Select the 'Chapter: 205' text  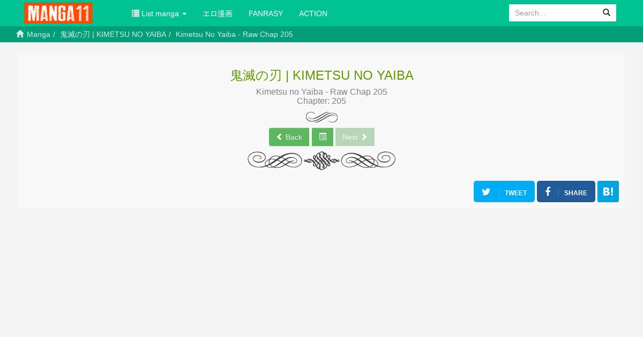322,101
